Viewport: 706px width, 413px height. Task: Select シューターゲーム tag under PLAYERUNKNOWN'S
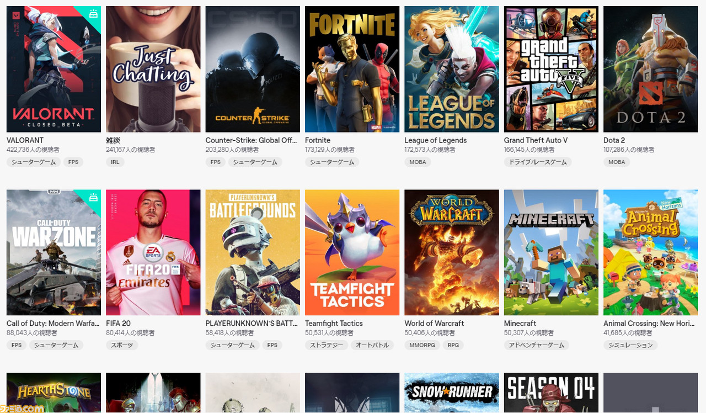point(233,345)
